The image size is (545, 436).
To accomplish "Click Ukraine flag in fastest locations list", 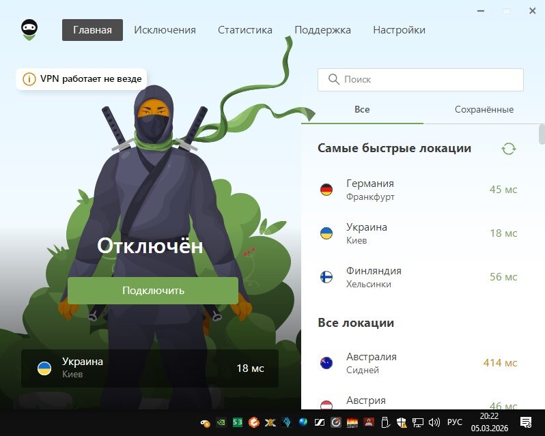I will coord(326,233).
